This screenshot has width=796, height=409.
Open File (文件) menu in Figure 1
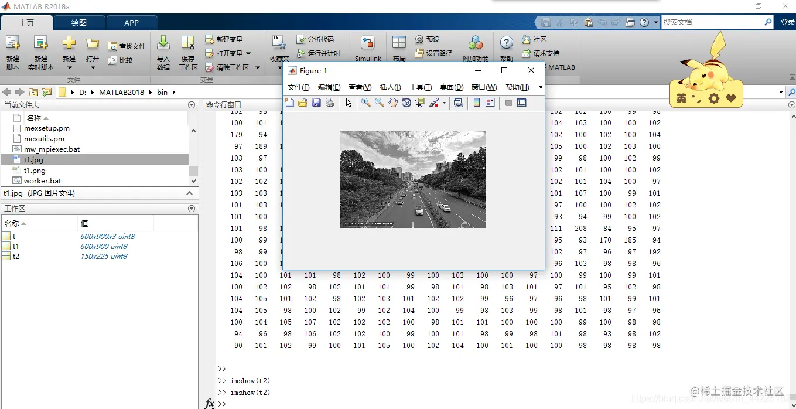tap(299, 87)
